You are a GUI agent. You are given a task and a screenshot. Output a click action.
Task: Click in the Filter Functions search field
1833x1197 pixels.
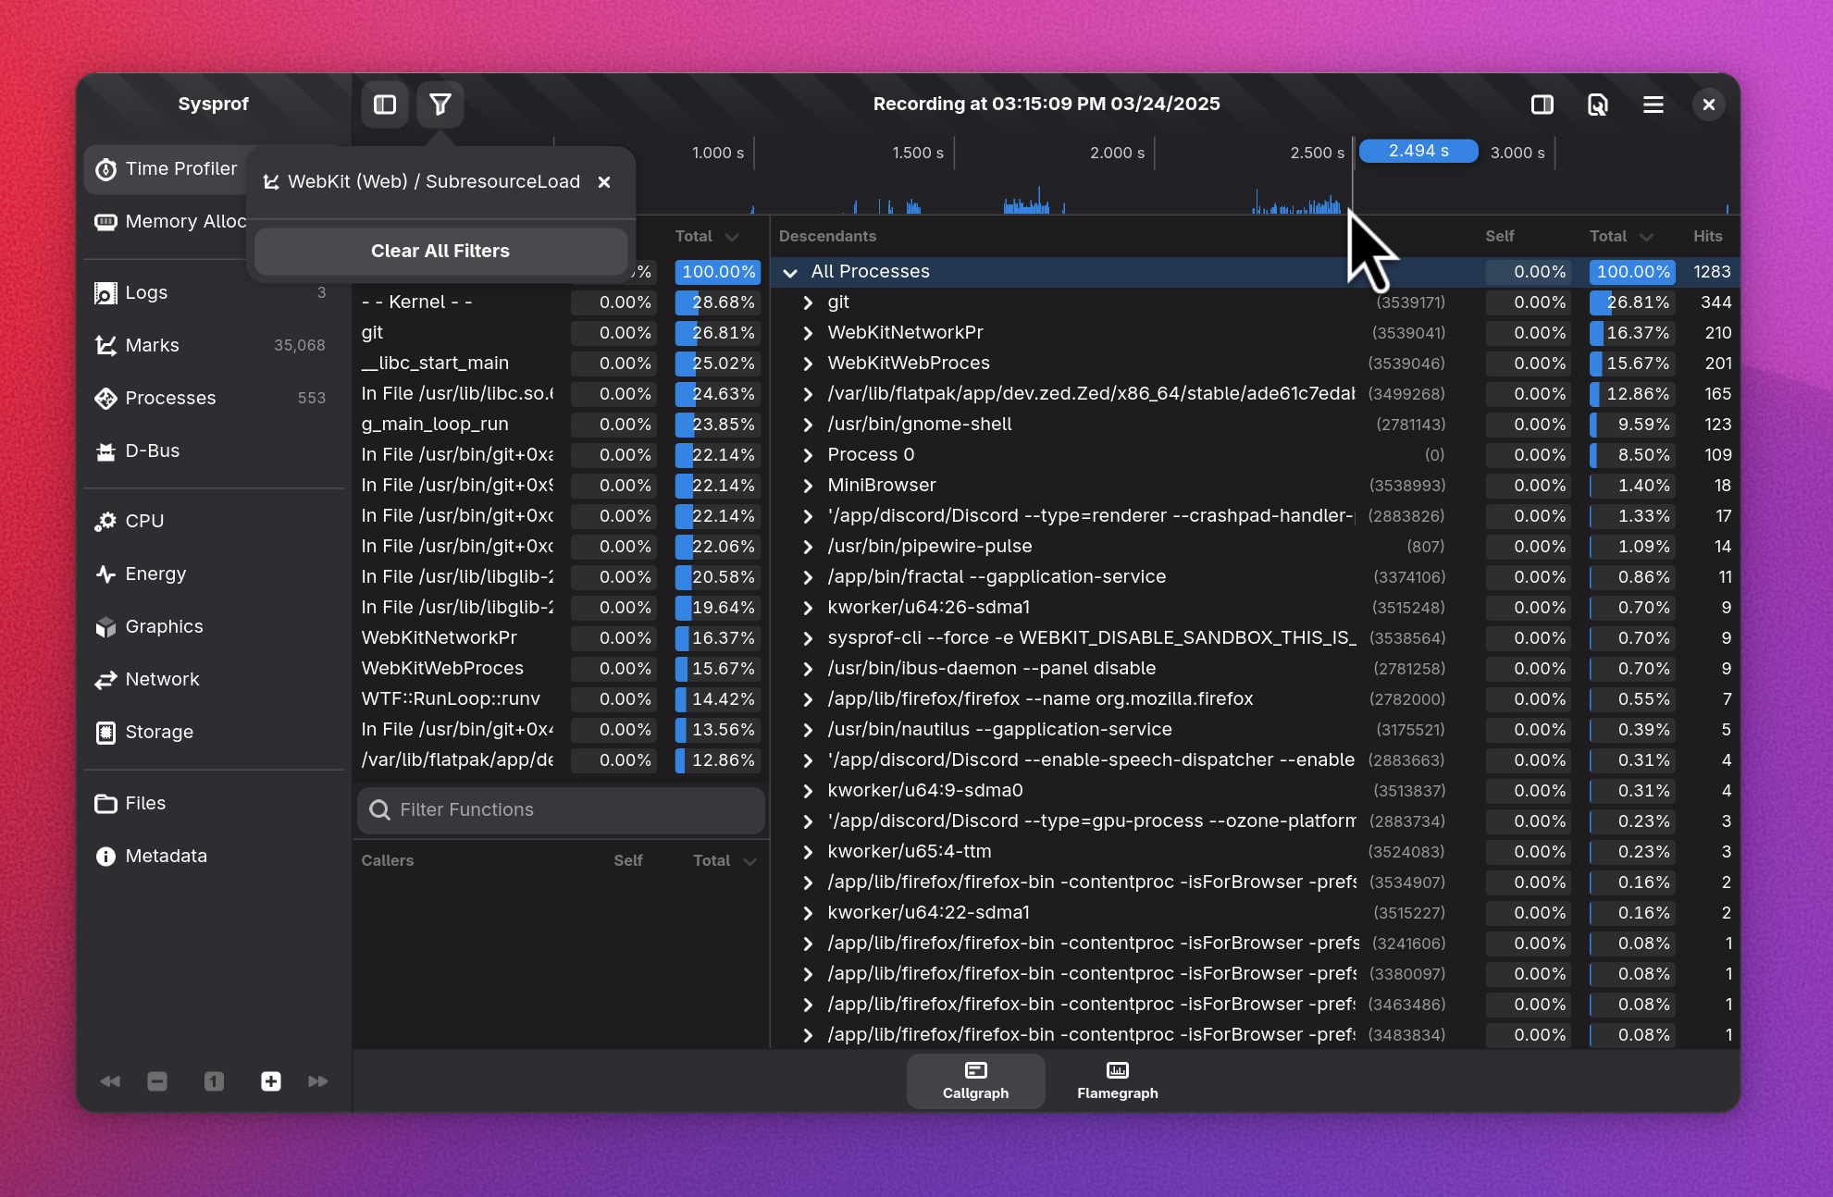click(x=561, y=810)
